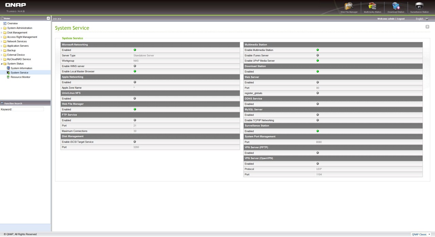Image resolution: width=435 pixels, height=237 pixels.
Task: Expand the Access Right Management arrow
Action: pyautogui.click(x=1, y=37)
